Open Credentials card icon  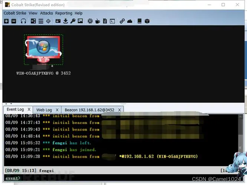point(58,21)
